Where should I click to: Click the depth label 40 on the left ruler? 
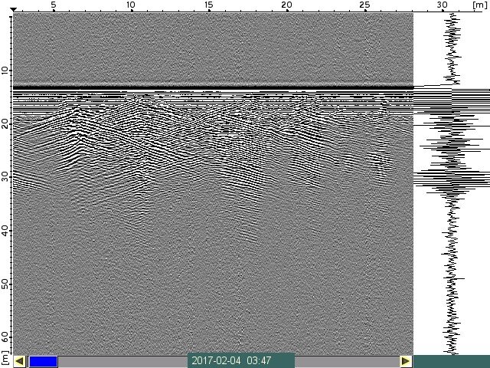tap(5, 231)
